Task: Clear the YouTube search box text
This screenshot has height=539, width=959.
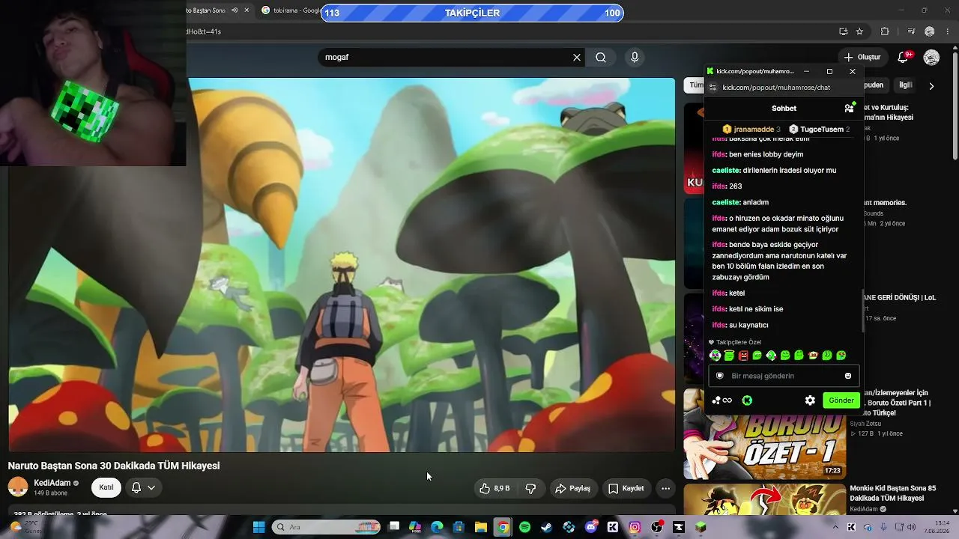Action: coord(577,57)
